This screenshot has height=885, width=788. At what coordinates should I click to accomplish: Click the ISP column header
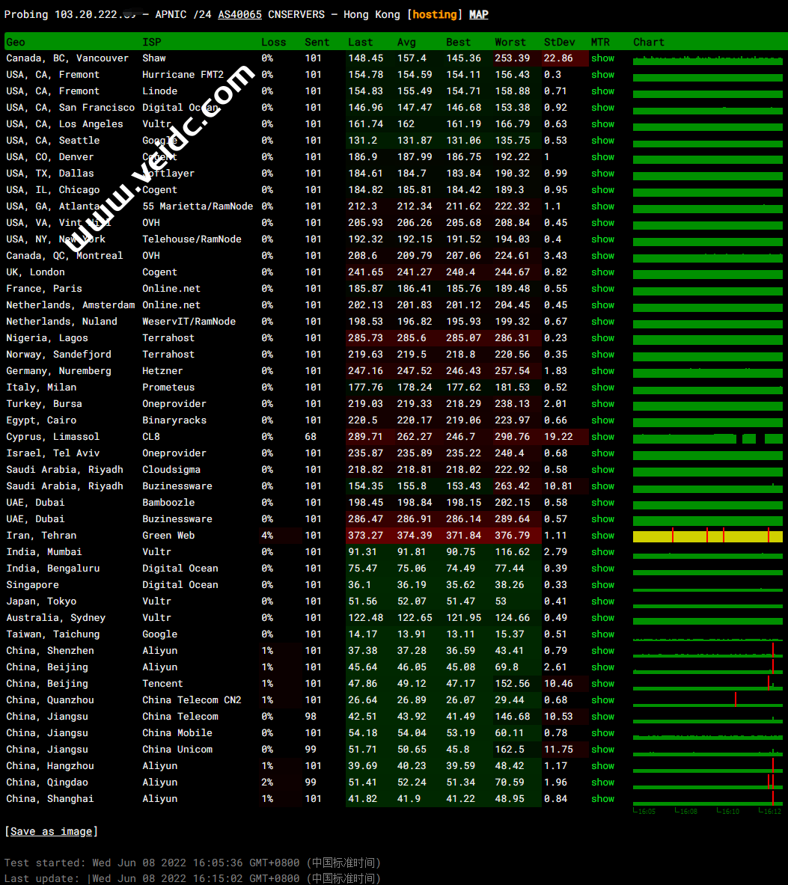point(152,43)
